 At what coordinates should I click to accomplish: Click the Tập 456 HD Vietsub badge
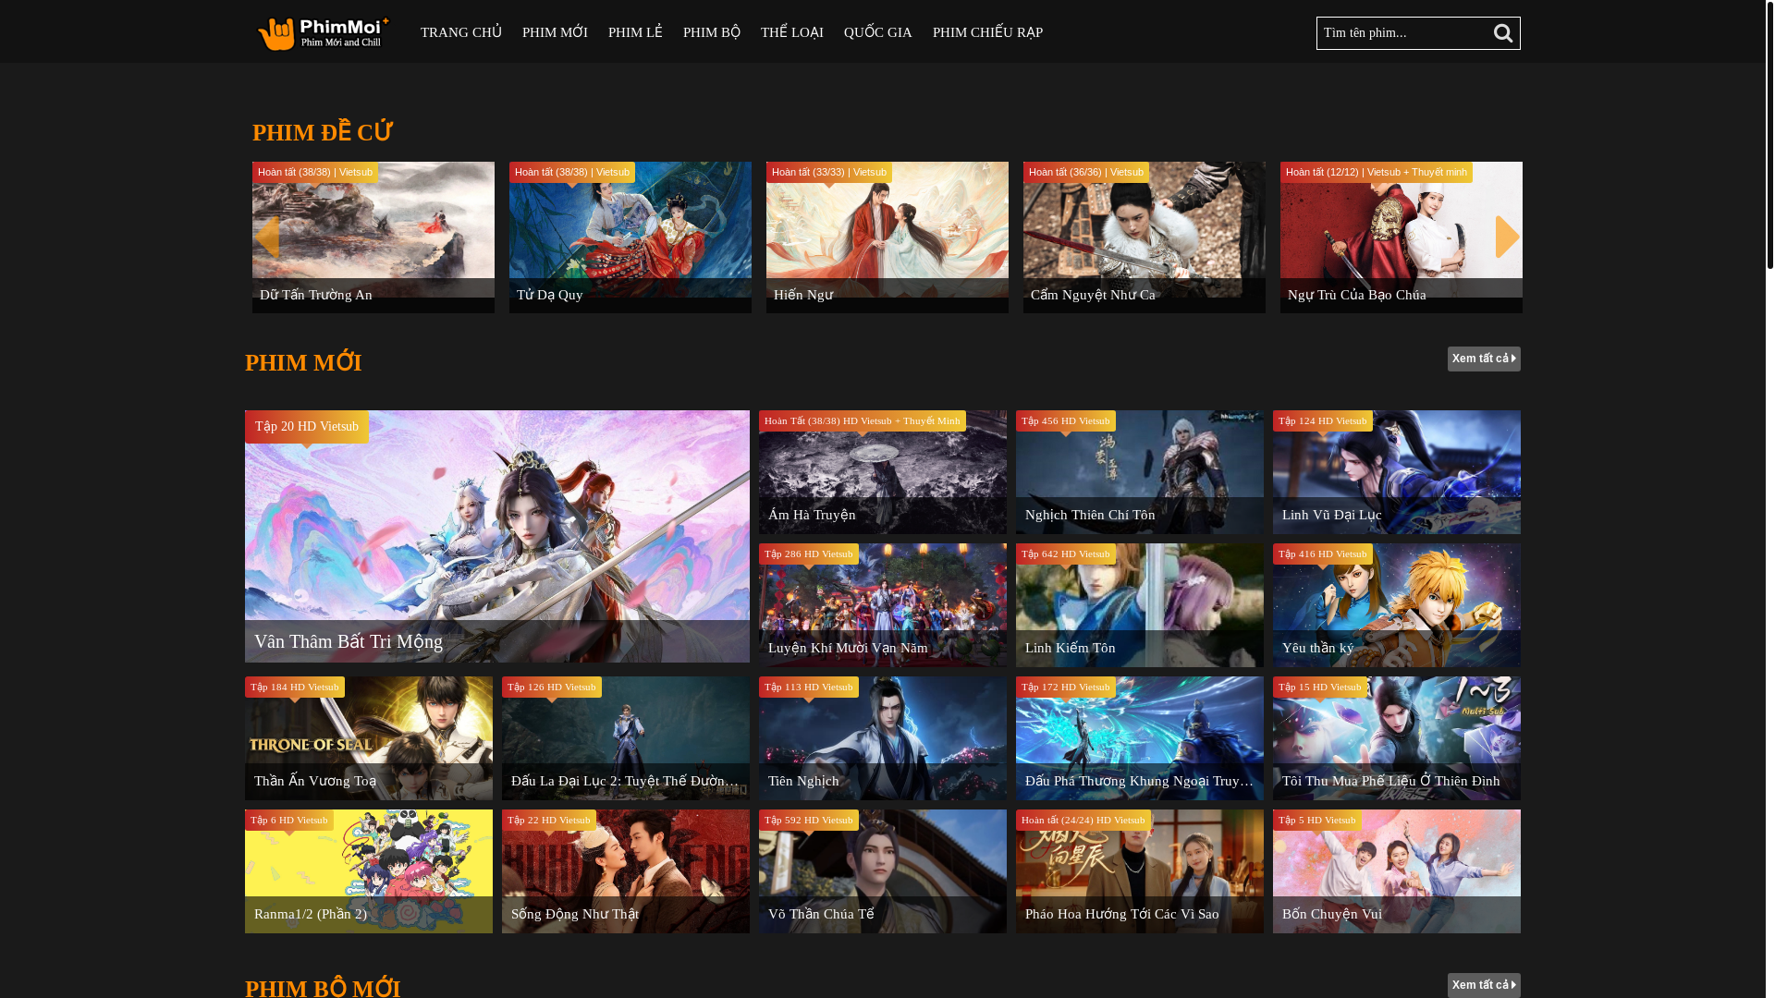point(1065,421)
